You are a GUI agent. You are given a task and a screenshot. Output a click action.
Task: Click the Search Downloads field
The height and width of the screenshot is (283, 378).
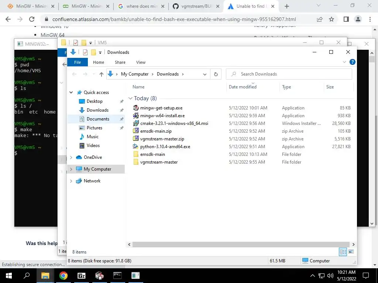click(x=289, y=74)
